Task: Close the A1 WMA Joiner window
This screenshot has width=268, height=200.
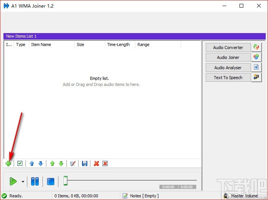Action: pos(259,6)
